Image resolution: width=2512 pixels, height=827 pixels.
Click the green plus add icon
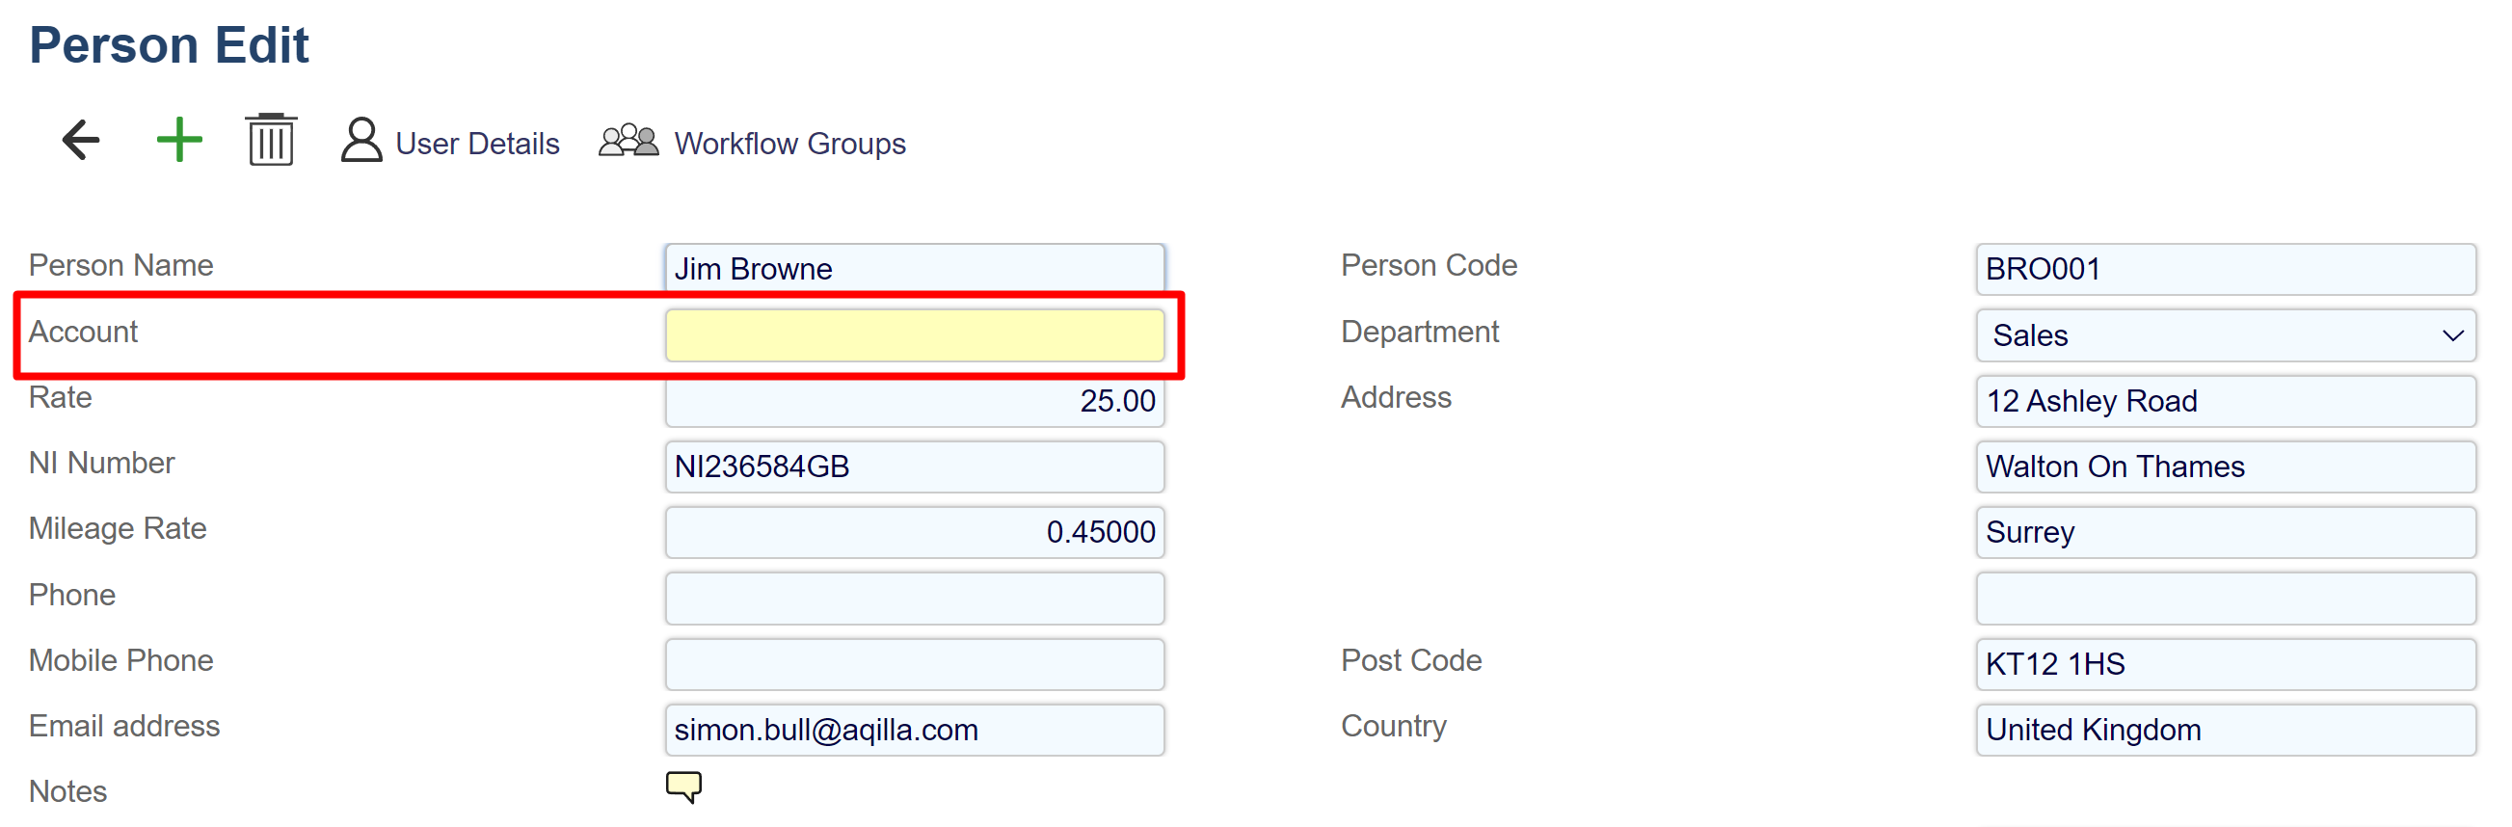tap(179, 141)
